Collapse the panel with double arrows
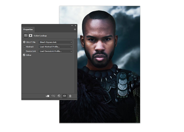 (x=72, y=25)
